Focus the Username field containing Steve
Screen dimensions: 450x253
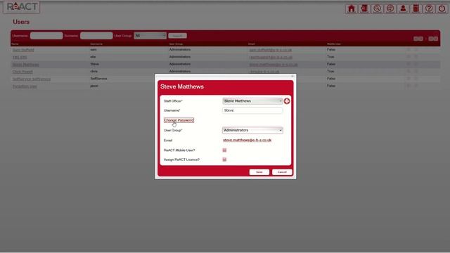pos(252,110)
